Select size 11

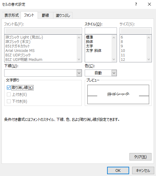point(123,55)
